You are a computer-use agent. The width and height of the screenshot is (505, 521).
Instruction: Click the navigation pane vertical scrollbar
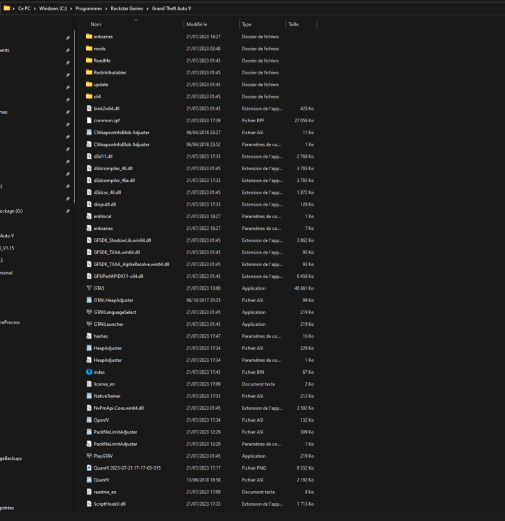coord(74,117)
